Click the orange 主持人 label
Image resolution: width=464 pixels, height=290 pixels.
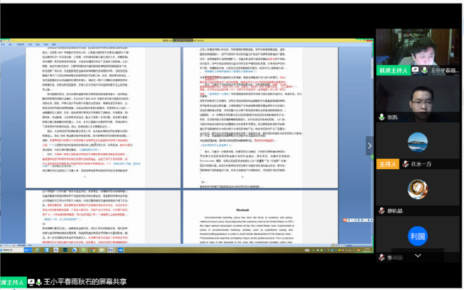387,164
